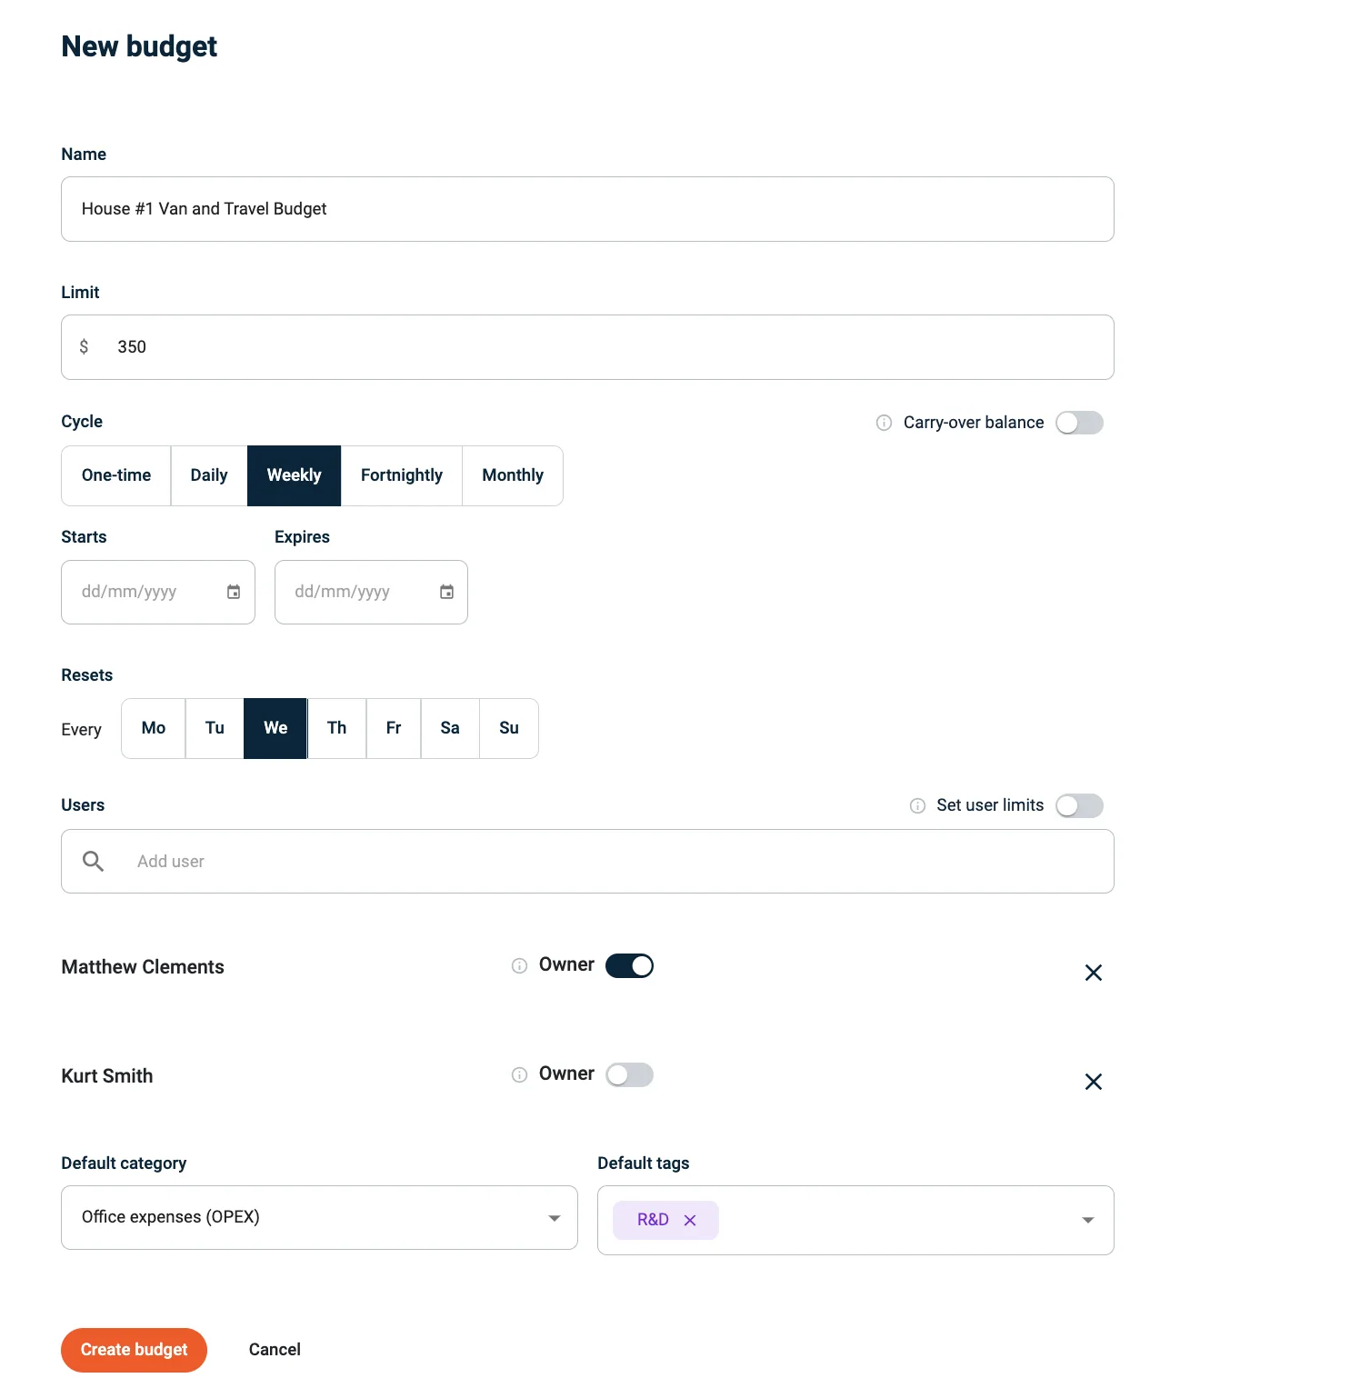This screenshot has width=1360, height=1398.
Task: Open the Starts date calendar picker
Action: coord(234,592)
